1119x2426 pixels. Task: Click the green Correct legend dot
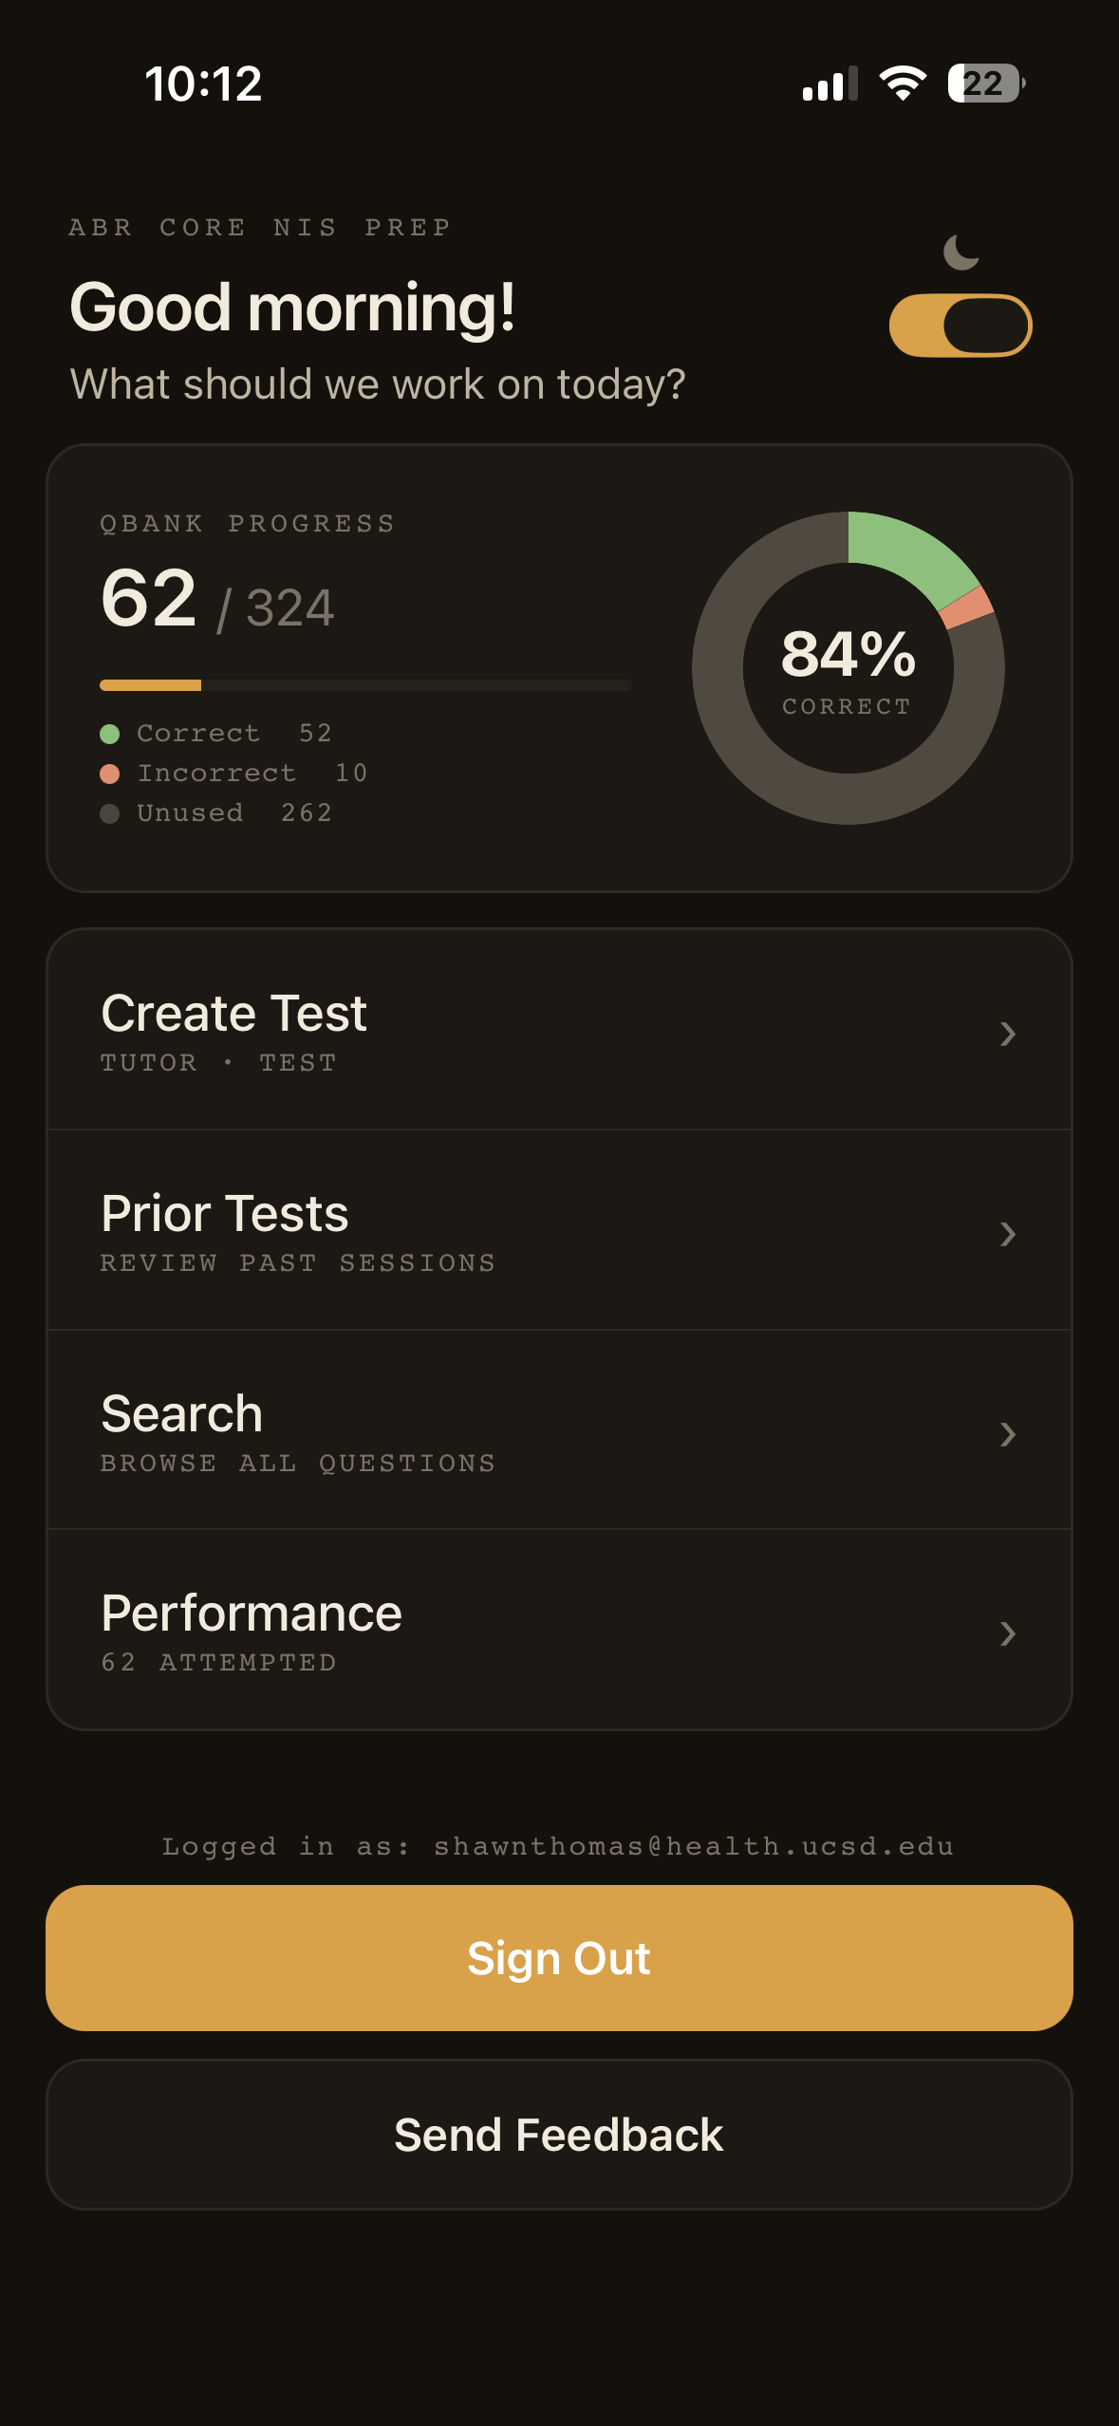click(x=111, y=732)
